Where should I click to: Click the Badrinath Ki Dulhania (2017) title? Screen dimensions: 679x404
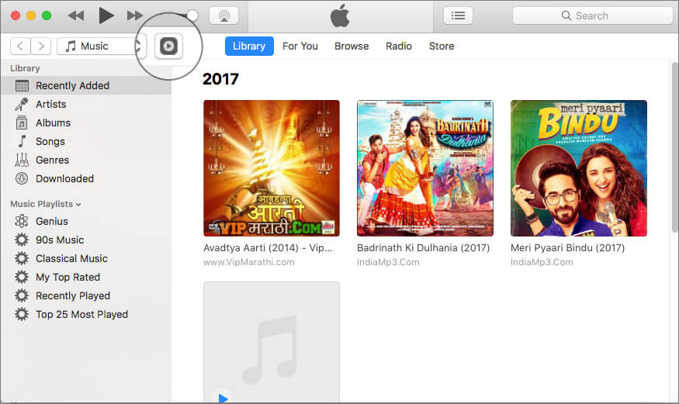423,248
